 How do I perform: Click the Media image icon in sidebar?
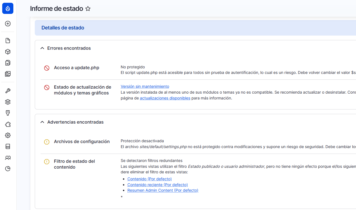point(8,74)
